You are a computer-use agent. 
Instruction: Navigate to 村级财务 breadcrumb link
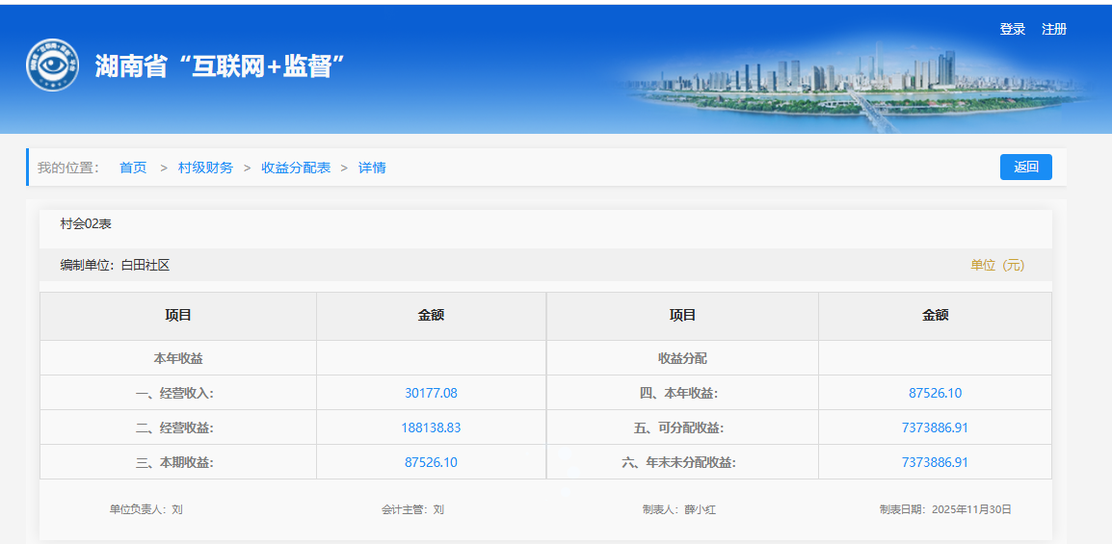(x=205, y=168)
